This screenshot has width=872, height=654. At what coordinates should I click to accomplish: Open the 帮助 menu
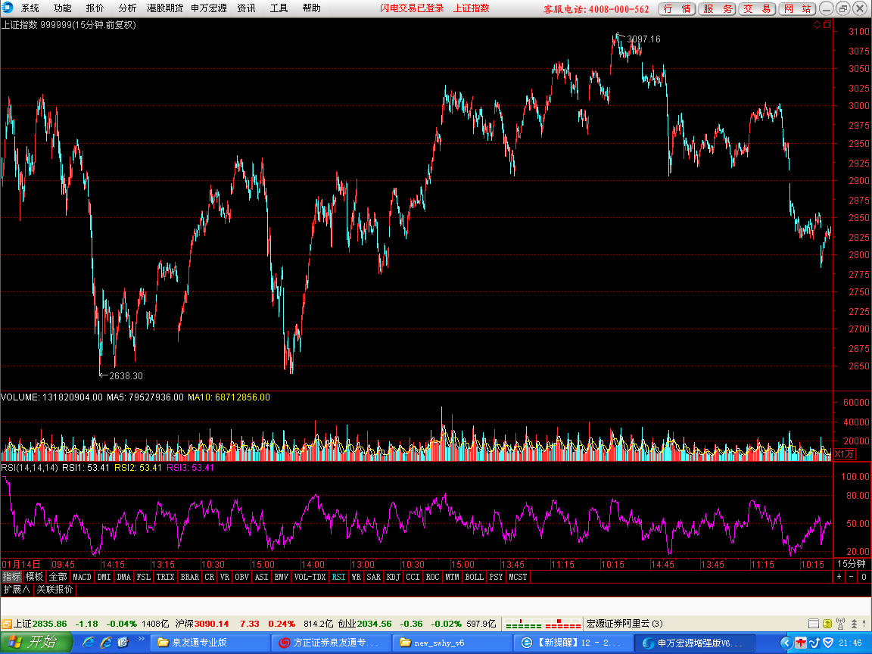coord(311,8)
